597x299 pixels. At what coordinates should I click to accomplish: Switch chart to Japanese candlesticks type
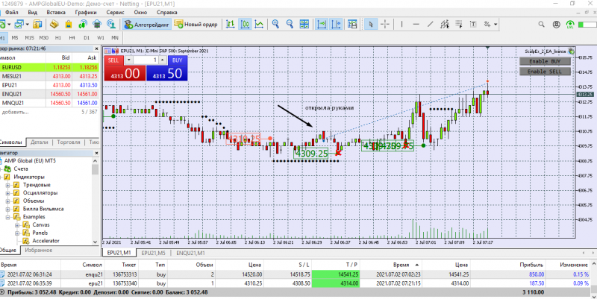point(245,25)
